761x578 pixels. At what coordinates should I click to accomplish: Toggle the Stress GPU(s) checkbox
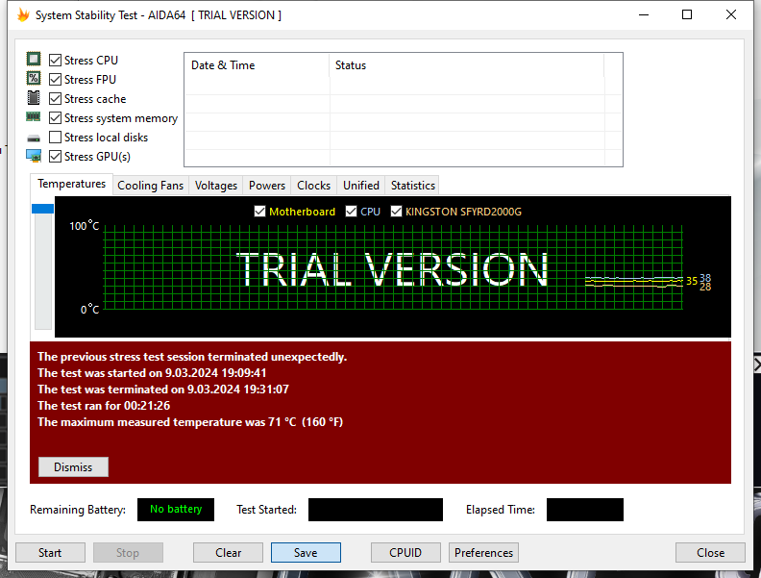(56, 157)
